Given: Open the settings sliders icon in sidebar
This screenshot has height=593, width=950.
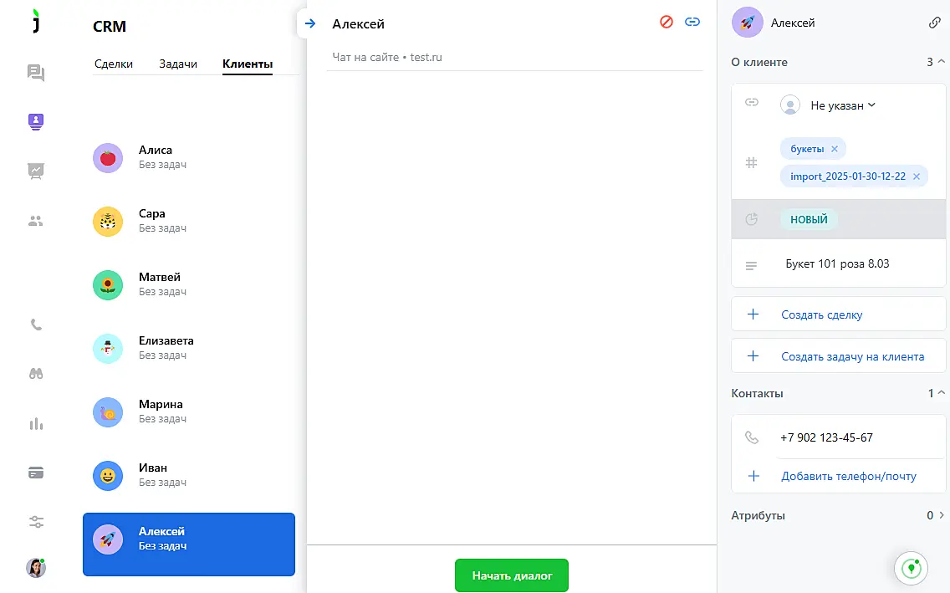Looking at the screenshot, I should point(36,522).
